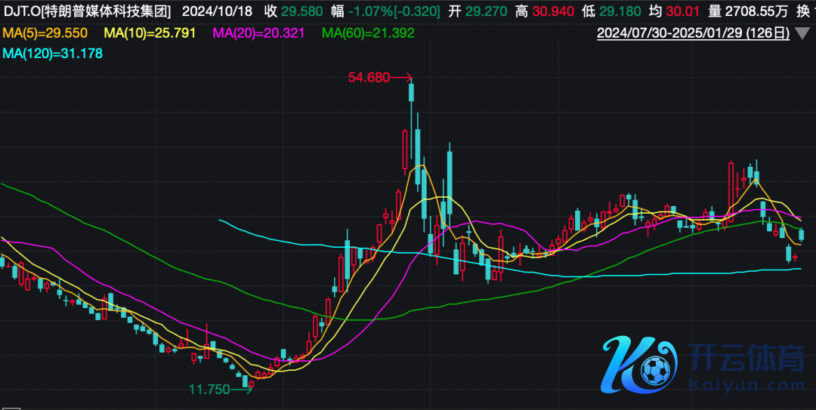
Task: Click the 2024/10/18 date in header
Action: tap(218, 12)
